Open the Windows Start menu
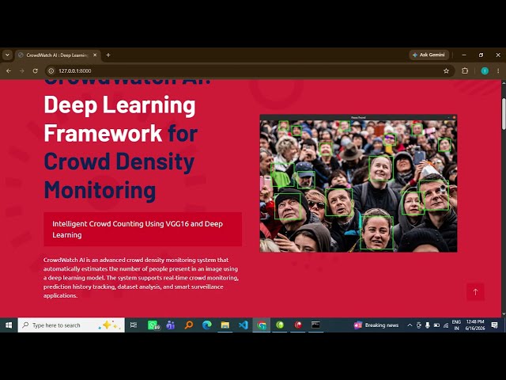 click(9, 325)
